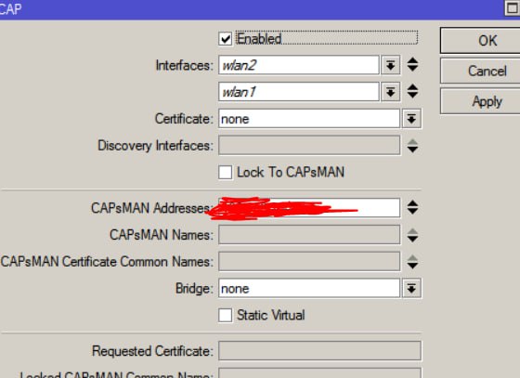Expand CAPsMAN Names arrow control
This screenshot has height=378, width=520.
(412, 235)
